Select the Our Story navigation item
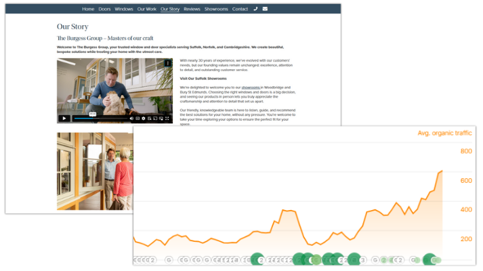Screen dimensions: 483x271 pos(170,9)
